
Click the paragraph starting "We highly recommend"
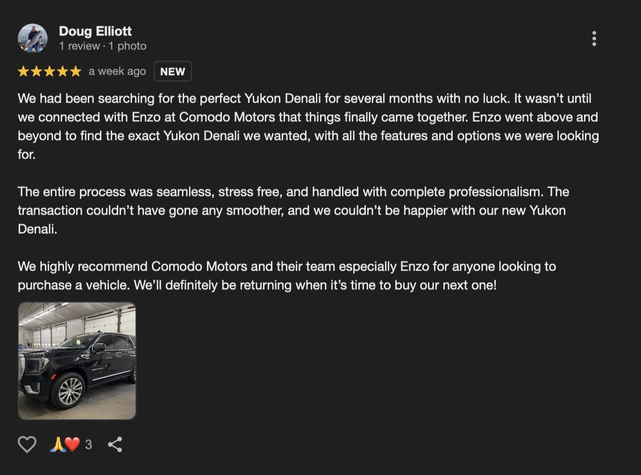pyautogui.click(x=287, y=276)
